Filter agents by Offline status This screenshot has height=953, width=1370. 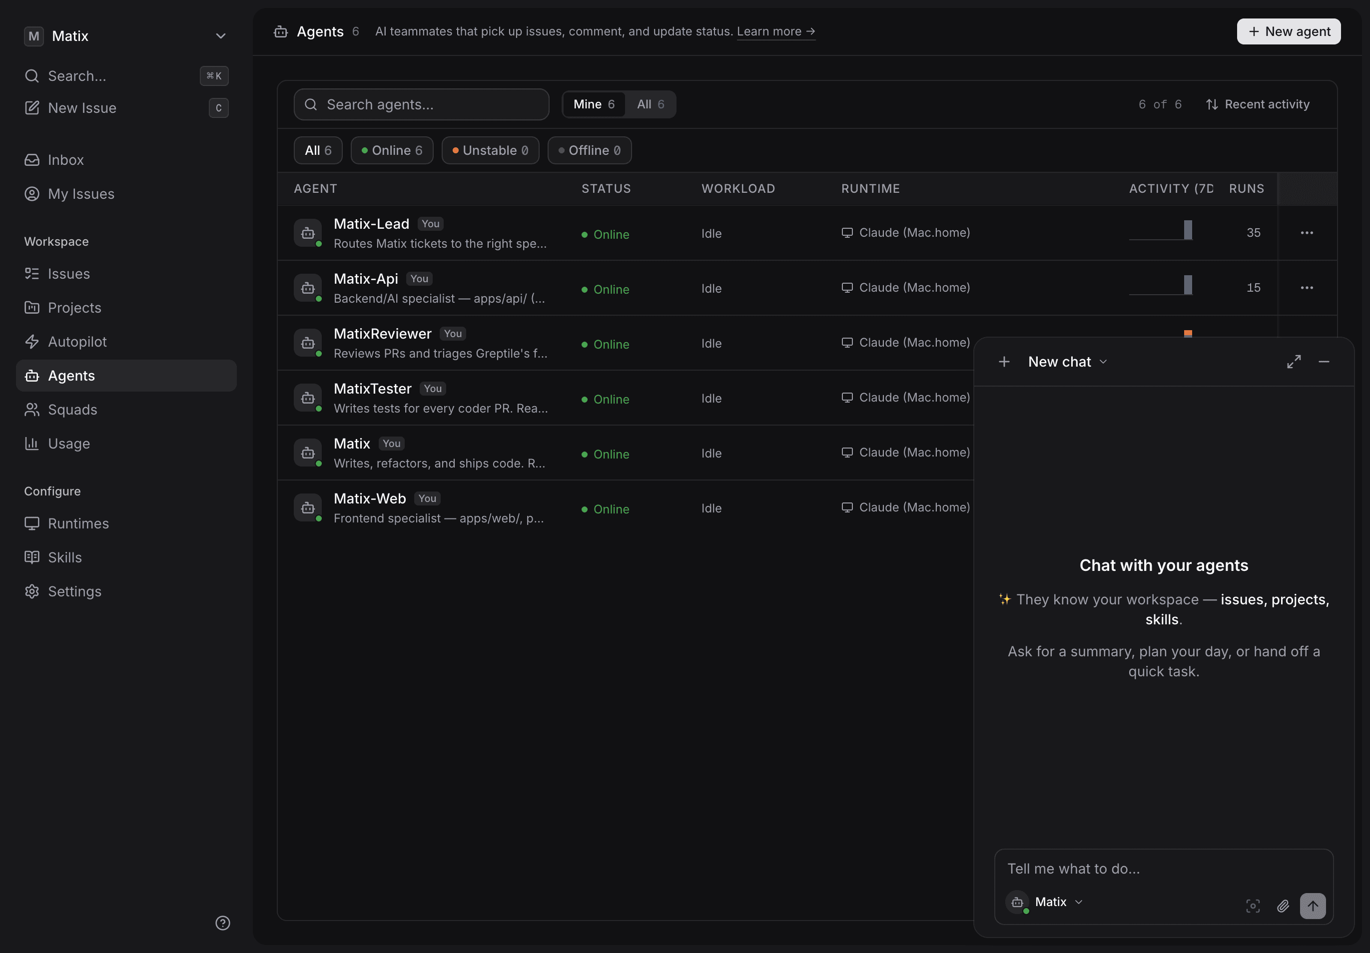(590, 150)
